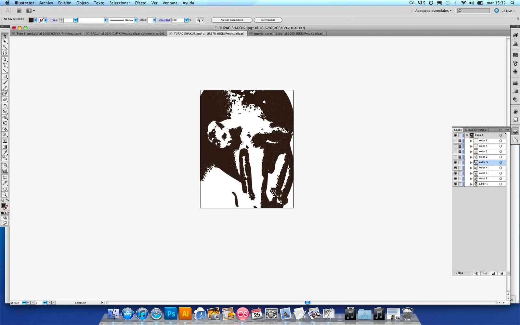Select the Zoom magnifier tool
Screen dimensions: 520x325
click(5, 194)
